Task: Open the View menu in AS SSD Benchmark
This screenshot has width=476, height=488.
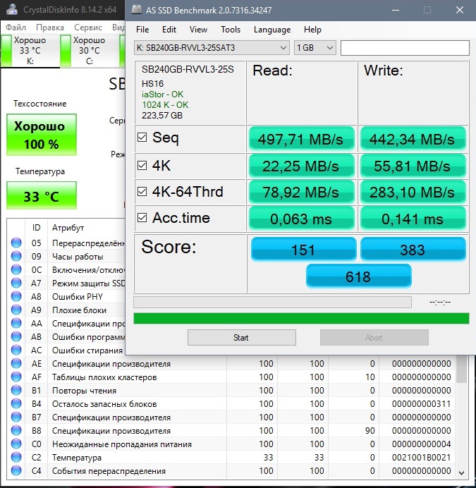Action: [x=198, y=30]
